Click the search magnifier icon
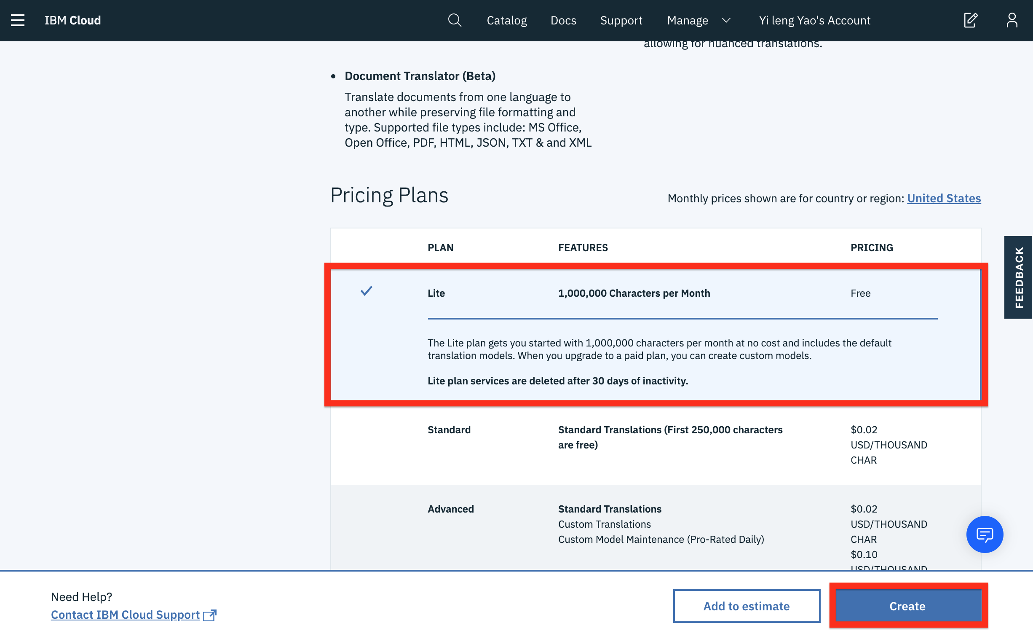The width and height of the screenshot is (1033, 639). click(455, 20)
